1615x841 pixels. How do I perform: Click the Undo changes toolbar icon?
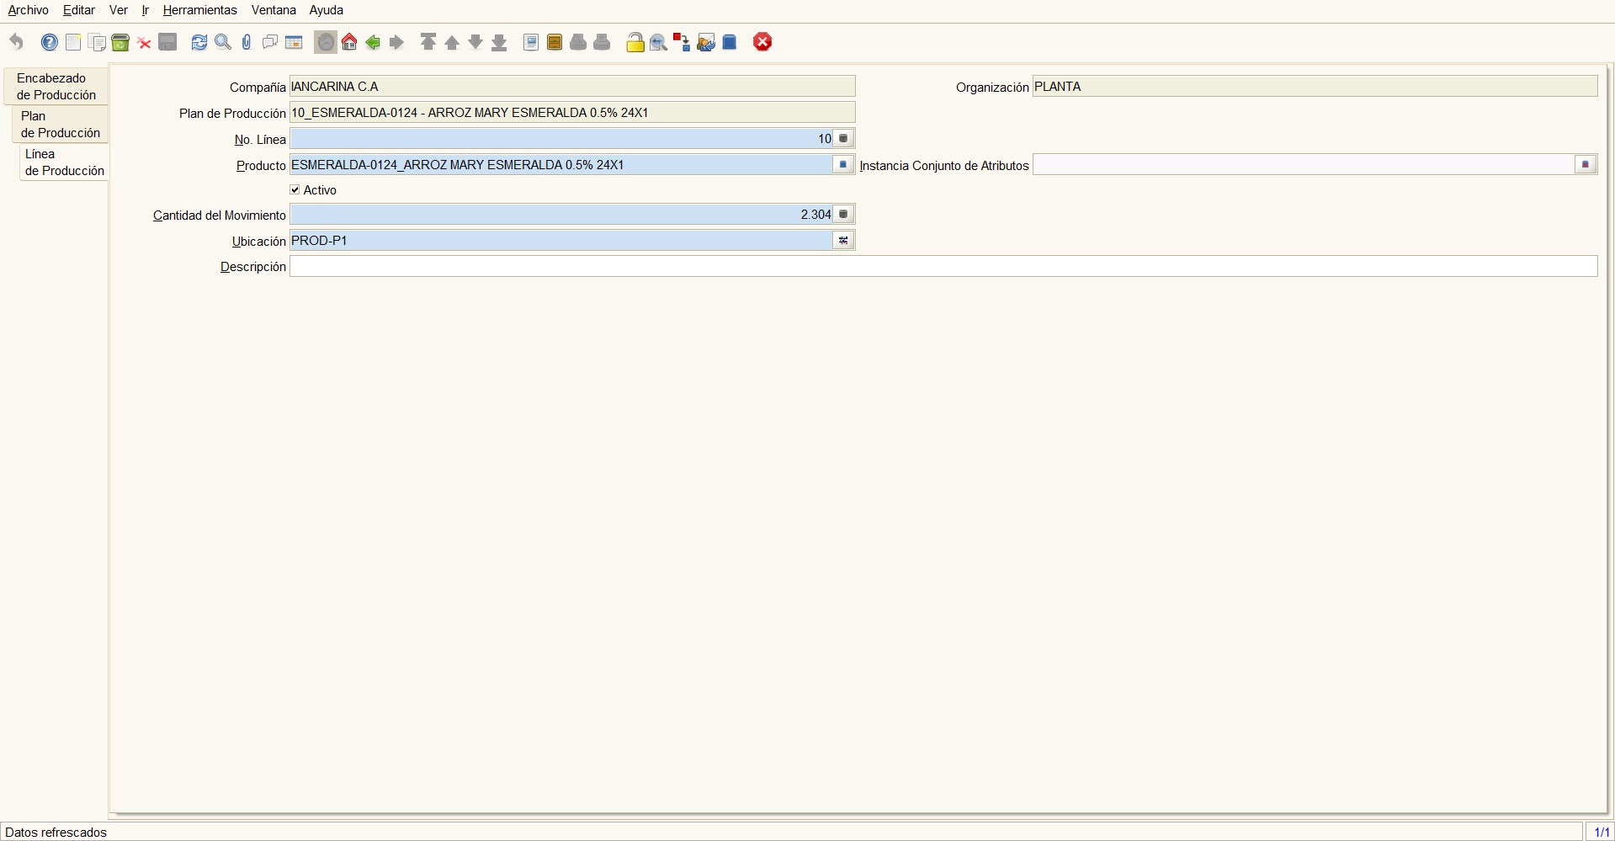[x=17, y=42]
